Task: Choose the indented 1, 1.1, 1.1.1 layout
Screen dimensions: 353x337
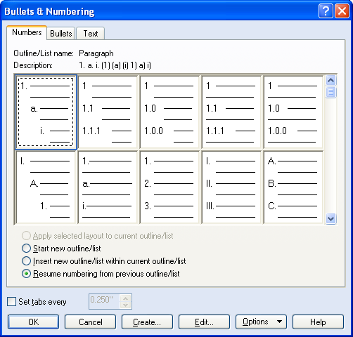Action: (108, 112)
